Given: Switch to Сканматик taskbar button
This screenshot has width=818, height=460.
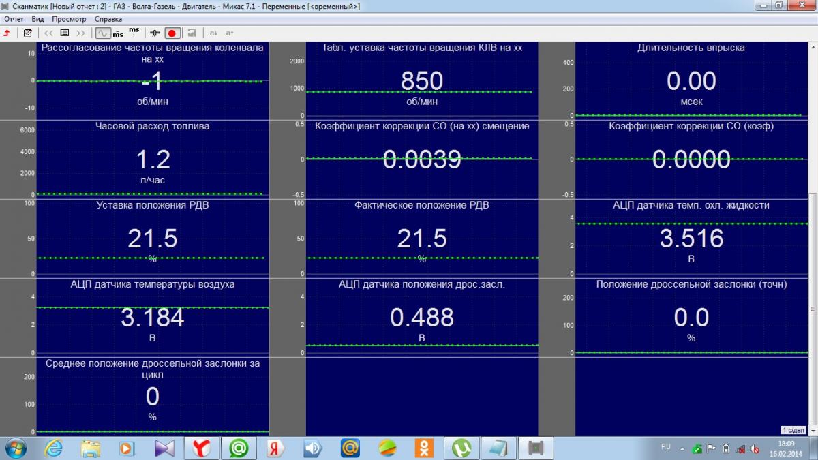Looking at the screenshot, I should 535,448.
